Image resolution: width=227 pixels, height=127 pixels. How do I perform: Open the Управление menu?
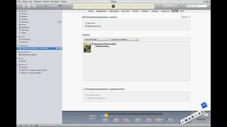38,1
